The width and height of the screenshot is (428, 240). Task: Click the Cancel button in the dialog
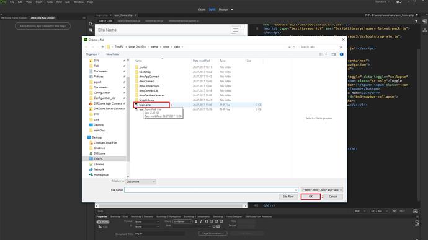(x=333, y=197)
